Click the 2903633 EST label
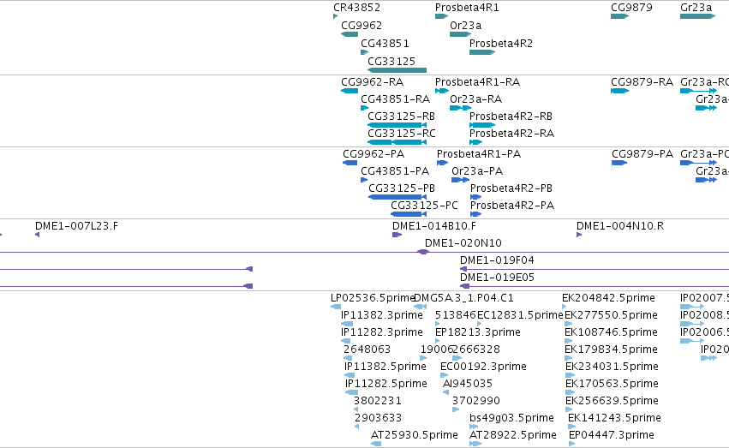Image resolution: width=729 pixels, height=448 pixels. point(378,419)
